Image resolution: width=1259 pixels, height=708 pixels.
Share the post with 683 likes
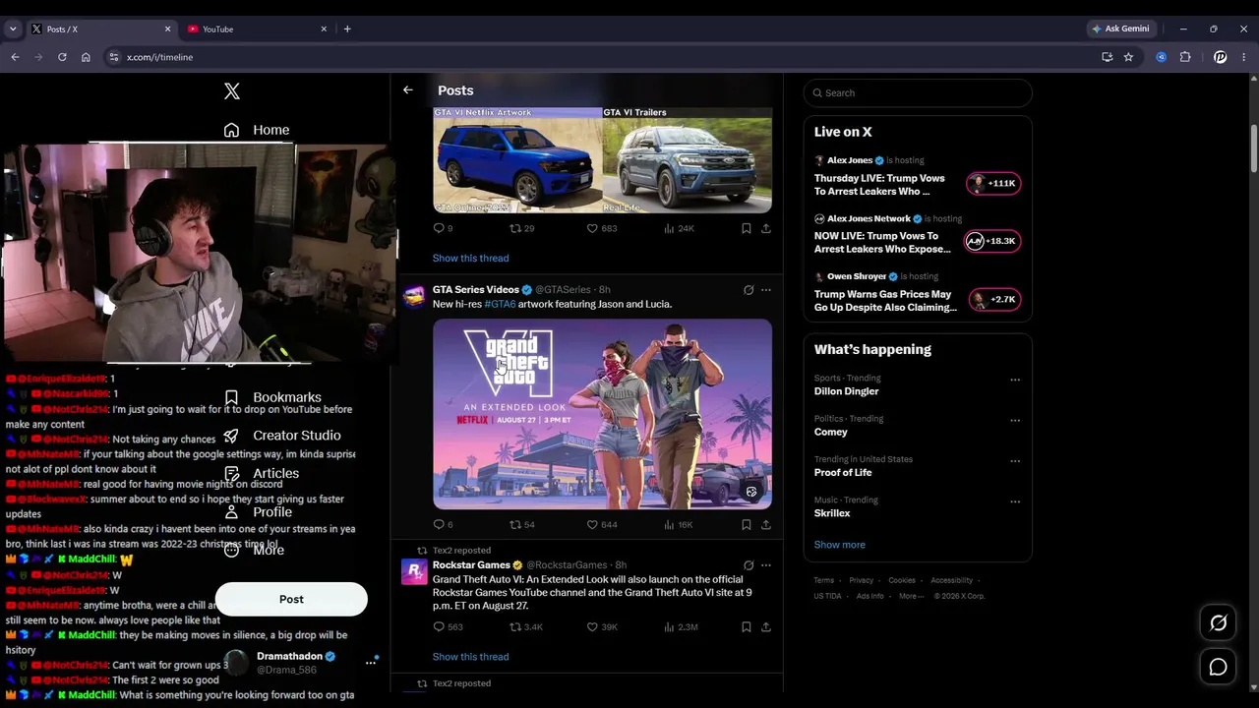[x=765, y=228]
